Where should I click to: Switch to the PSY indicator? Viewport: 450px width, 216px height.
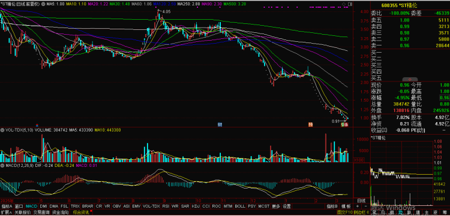click(251, 206)
